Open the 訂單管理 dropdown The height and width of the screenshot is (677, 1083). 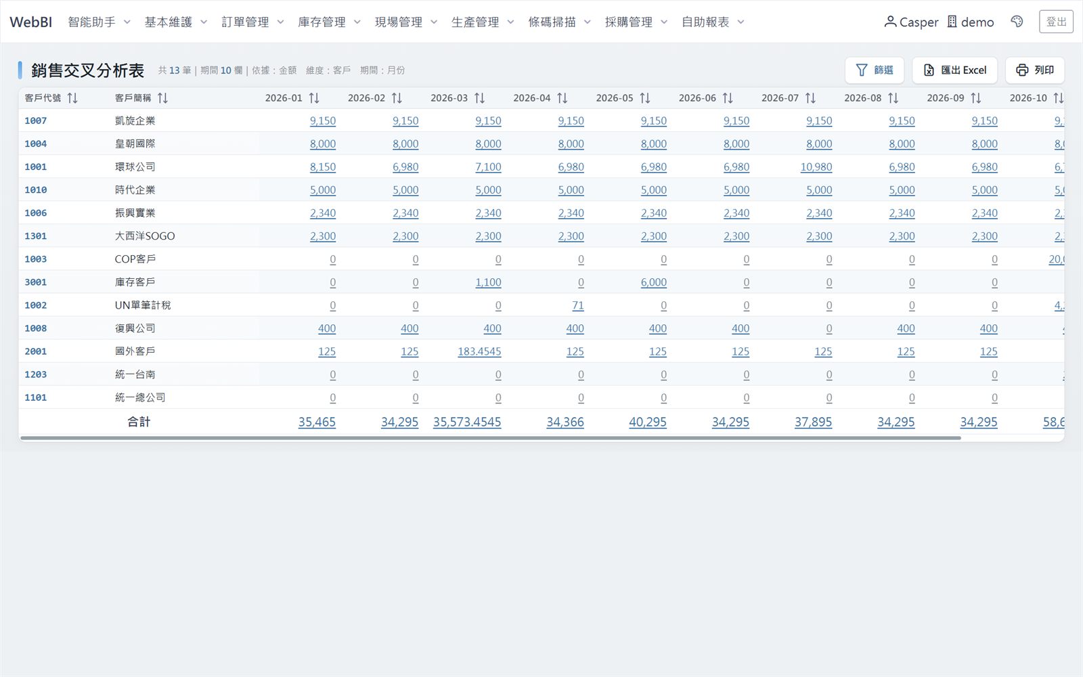click(252, 22)
